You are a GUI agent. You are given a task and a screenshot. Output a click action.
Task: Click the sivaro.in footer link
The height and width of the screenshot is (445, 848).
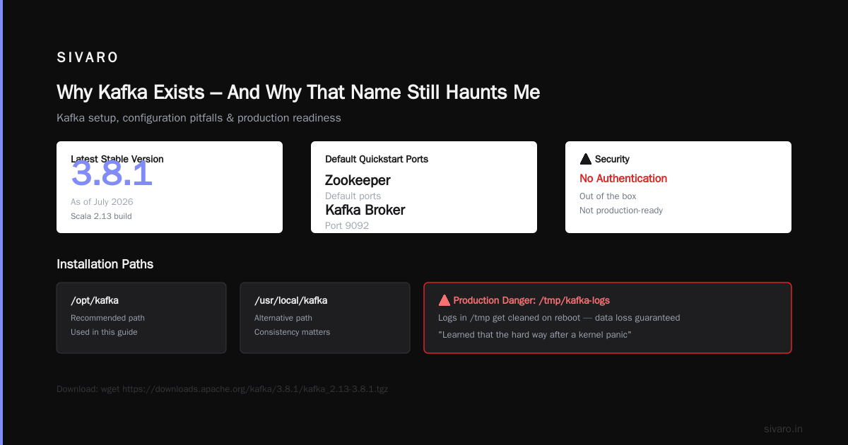tap(784, 429)
